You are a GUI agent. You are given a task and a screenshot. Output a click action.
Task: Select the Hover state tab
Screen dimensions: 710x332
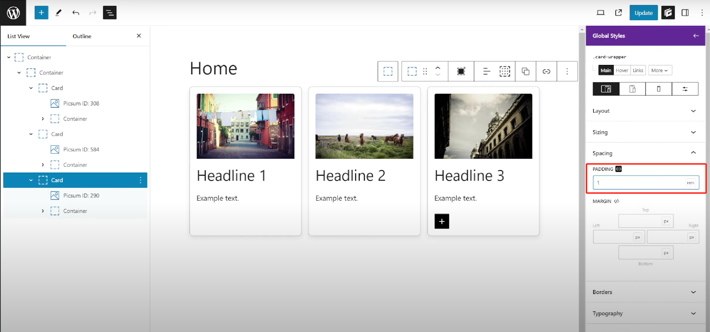click(622, 70)
